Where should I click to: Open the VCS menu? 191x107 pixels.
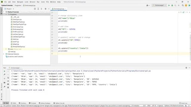(x=47, y=2)
